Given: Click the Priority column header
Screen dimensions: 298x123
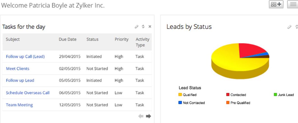Looking at the screenshot, I should coord(121,40).
